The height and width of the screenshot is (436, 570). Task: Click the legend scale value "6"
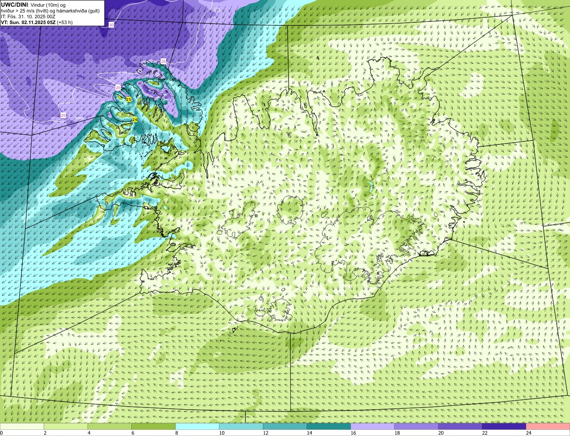133,432
